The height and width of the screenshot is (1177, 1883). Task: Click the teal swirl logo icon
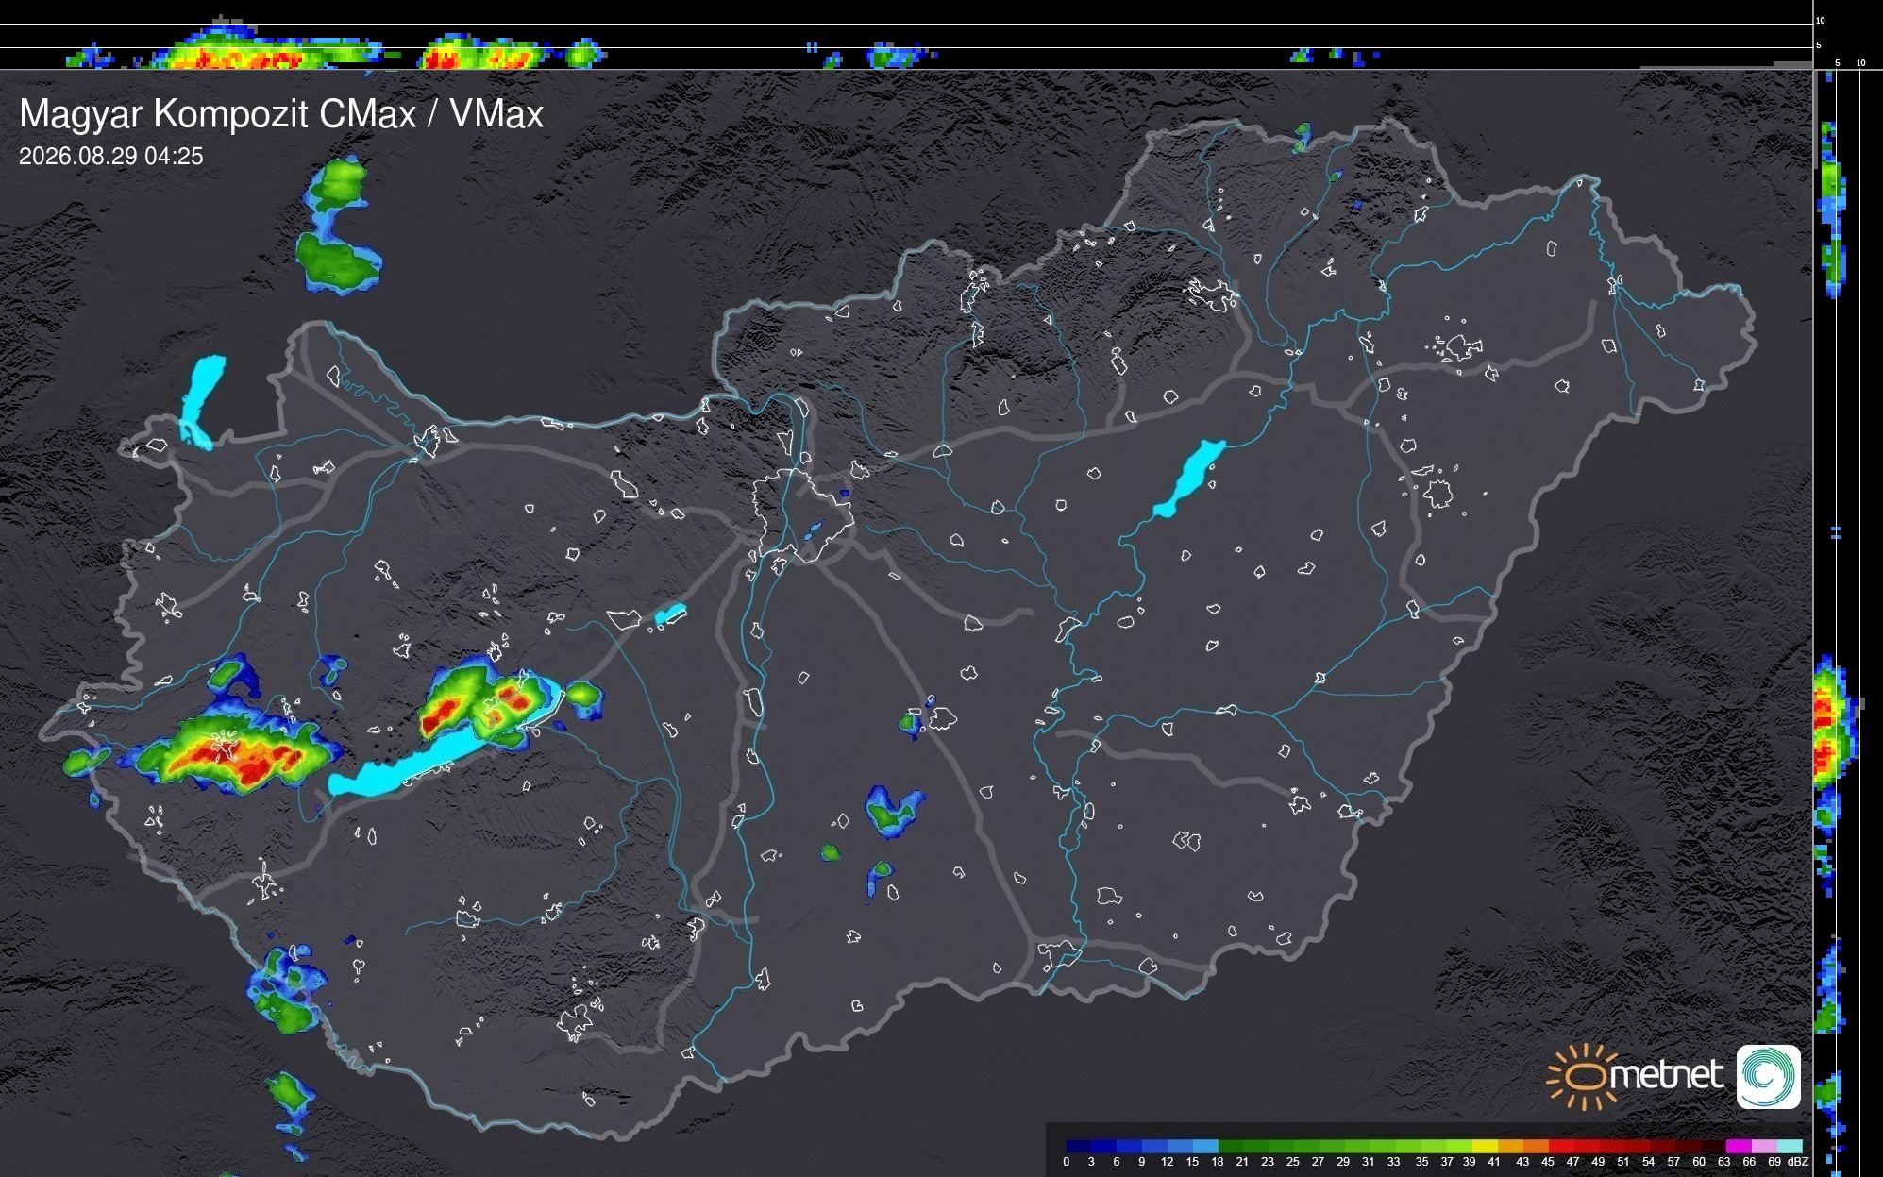tap(1769, 1076)
